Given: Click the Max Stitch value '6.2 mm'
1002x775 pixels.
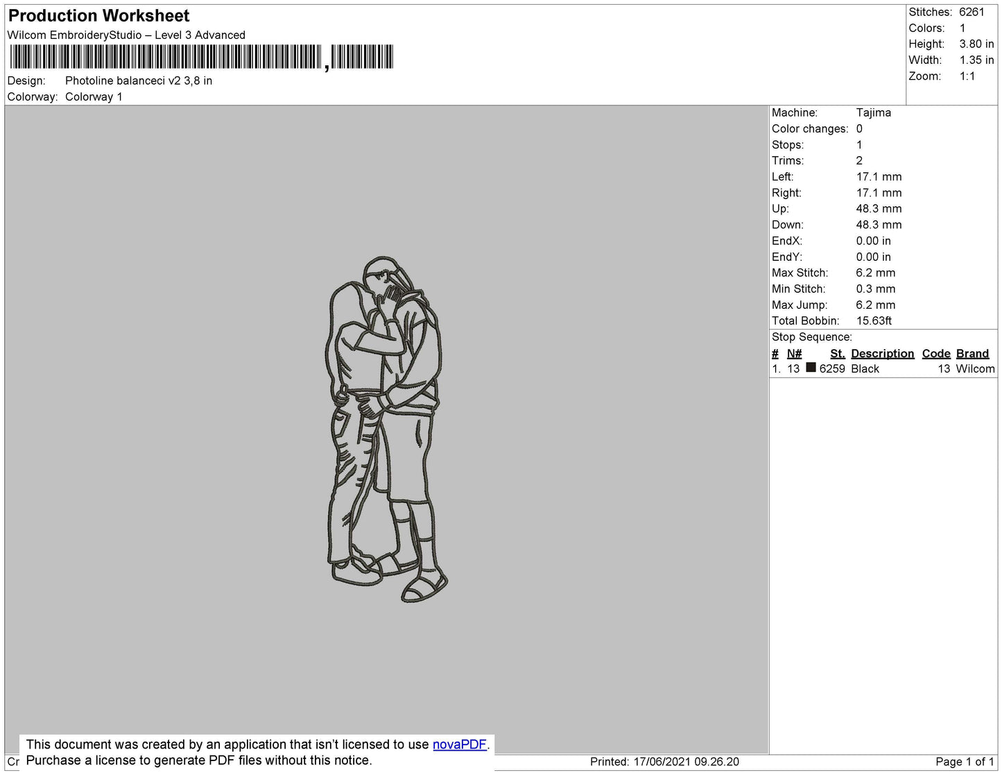Looking at the screenshot, I should (x=876, y=273).
